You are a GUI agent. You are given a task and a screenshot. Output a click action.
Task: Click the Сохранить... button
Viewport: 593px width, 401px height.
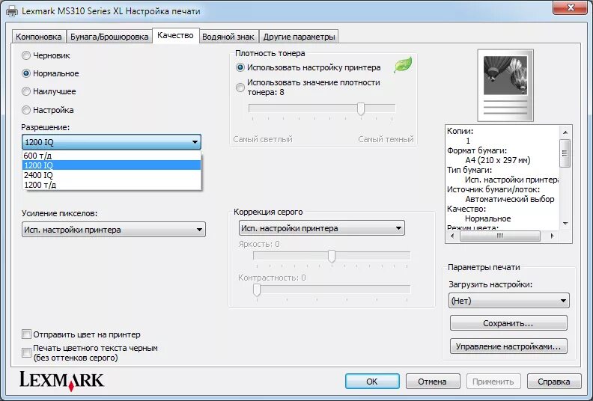click(x=508, y=323)
